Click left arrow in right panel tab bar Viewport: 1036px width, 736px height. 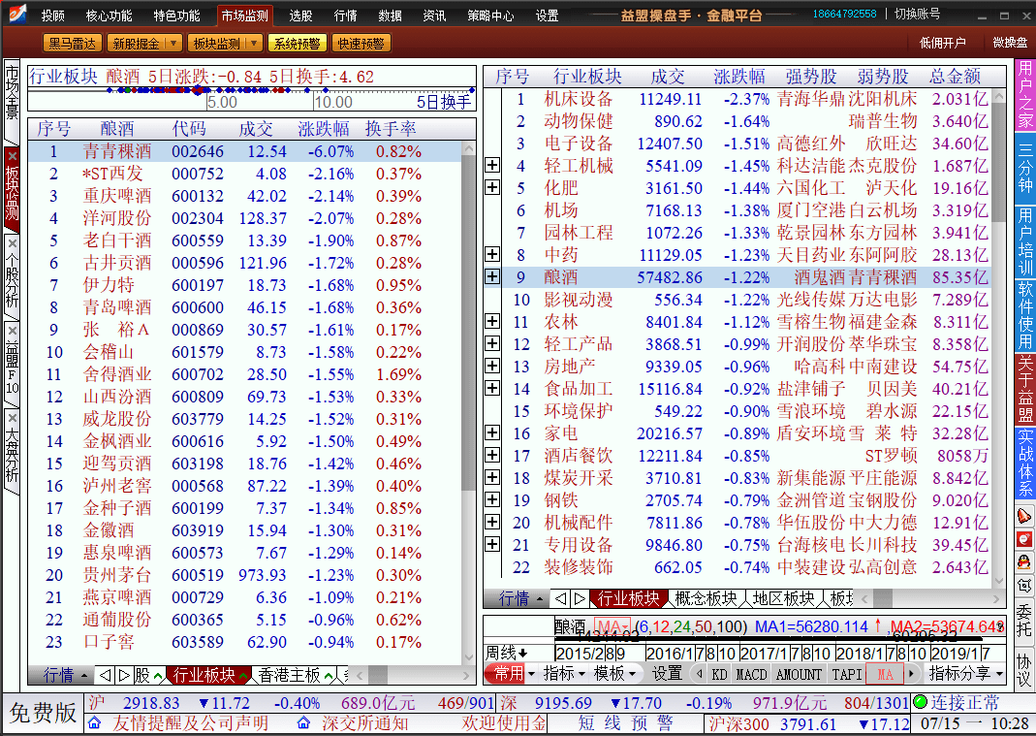tap(560, 599)
